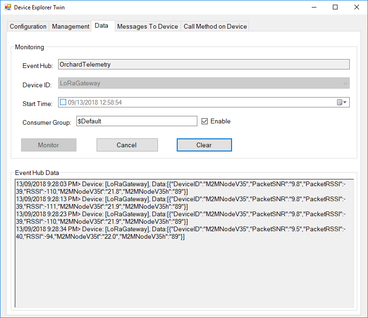Viewport: 368px width, 318px height.
Task: Clear the event hub data output
Action: pyautogui.click(x=204, y=145)
